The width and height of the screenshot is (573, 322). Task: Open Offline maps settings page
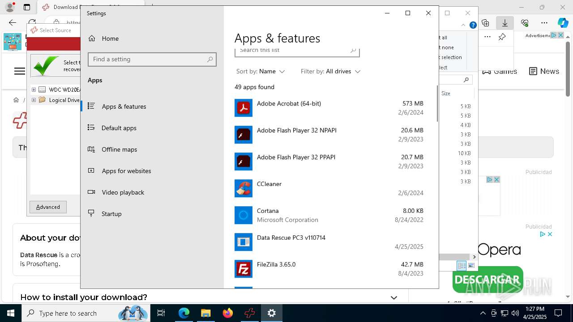[x=152, y=149]
